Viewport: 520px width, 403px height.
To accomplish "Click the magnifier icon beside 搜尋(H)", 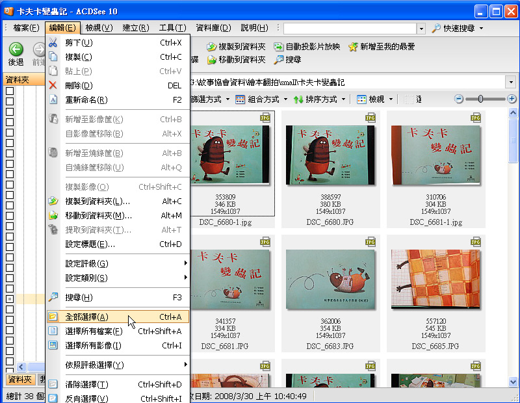I will (x=53, y=297).
